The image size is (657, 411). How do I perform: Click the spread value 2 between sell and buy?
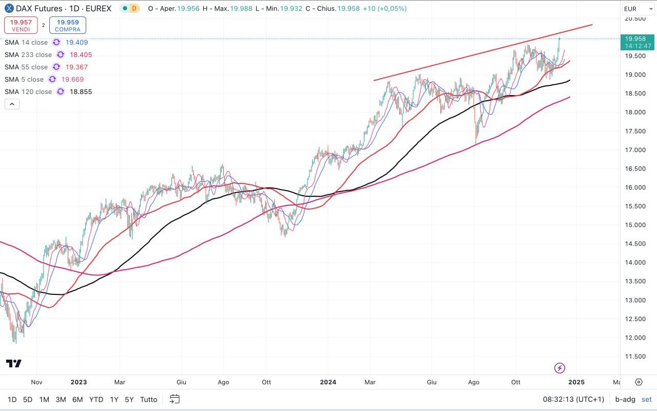(43, 25)
